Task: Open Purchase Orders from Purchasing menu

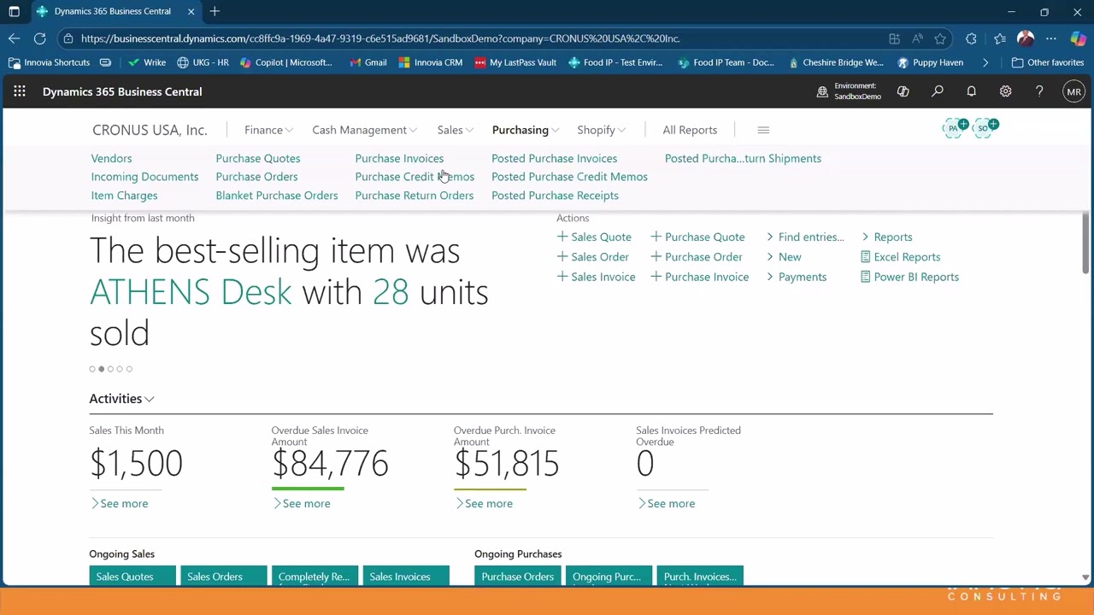Action: 256,177
